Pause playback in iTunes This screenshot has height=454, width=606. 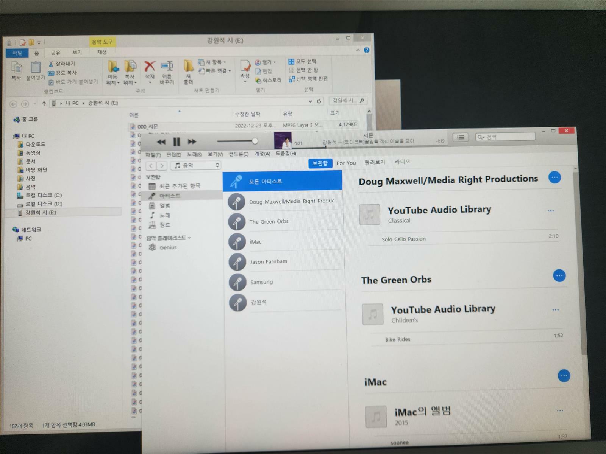tap(176, 142)
